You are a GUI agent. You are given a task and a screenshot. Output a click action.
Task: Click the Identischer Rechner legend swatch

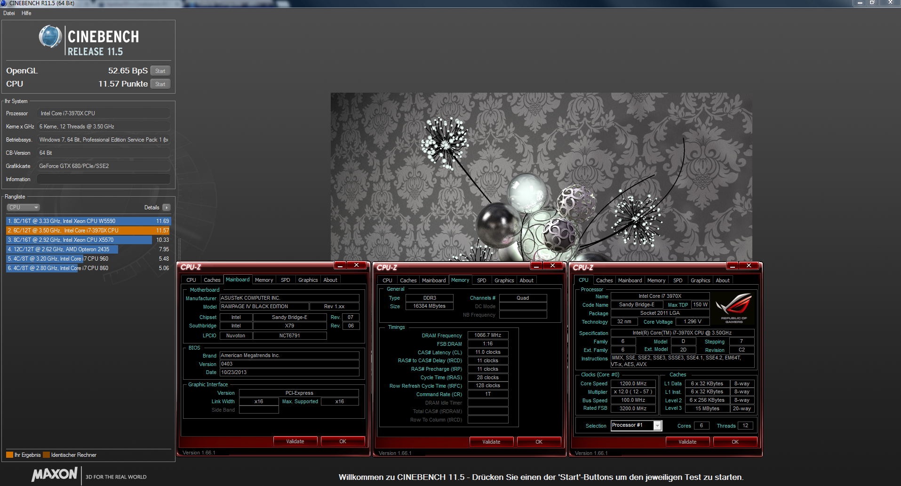pos(46,455)
